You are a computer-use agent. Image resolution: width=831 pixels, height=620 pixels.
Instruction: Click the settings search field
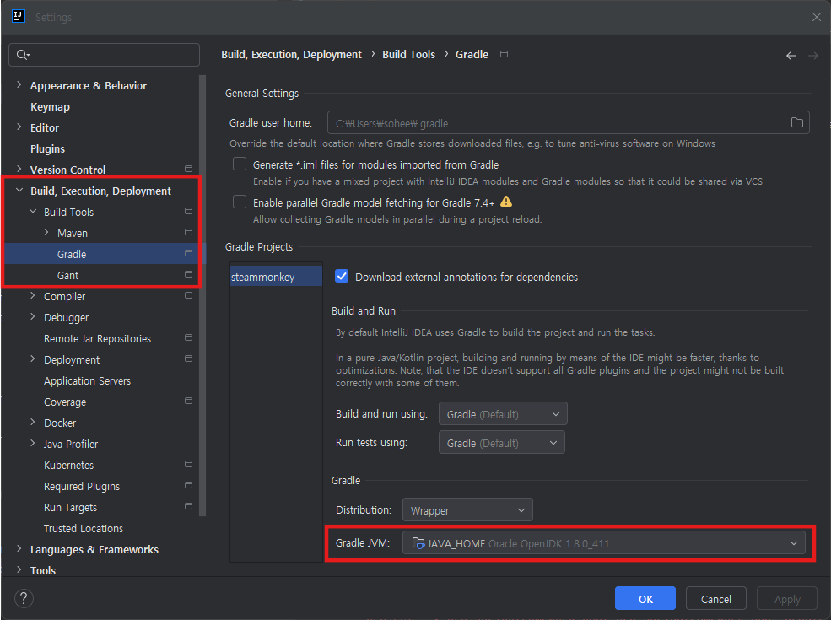click(104, 55)
